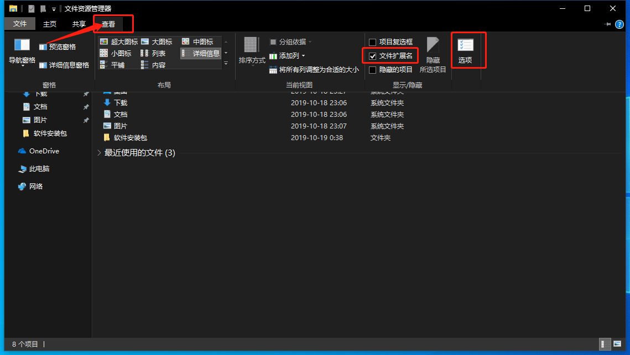
Task: Open the 分组依据 group by dropdown
Action: point(291,42)
